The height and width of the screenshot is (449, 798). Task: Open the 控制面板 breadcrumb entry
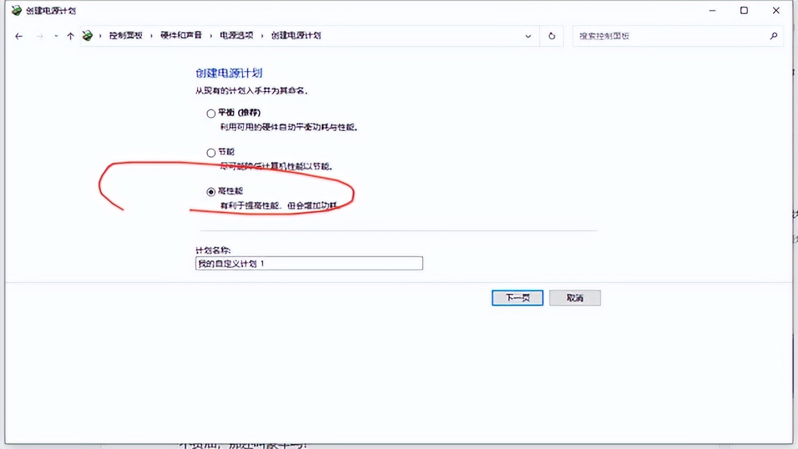pos(125,36)
